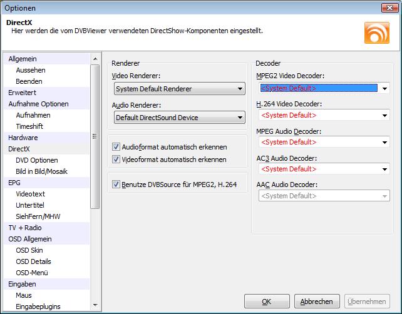402x314 pixels.
Task: Click the sidebar scroll-up arrow
Action: tap(95, 59)
